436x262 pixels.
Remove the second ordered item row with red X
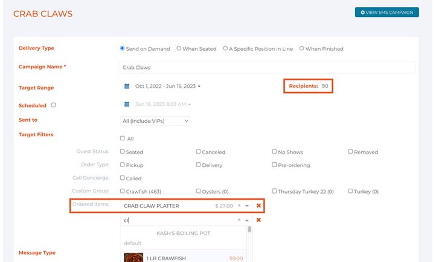pos(258,220)
